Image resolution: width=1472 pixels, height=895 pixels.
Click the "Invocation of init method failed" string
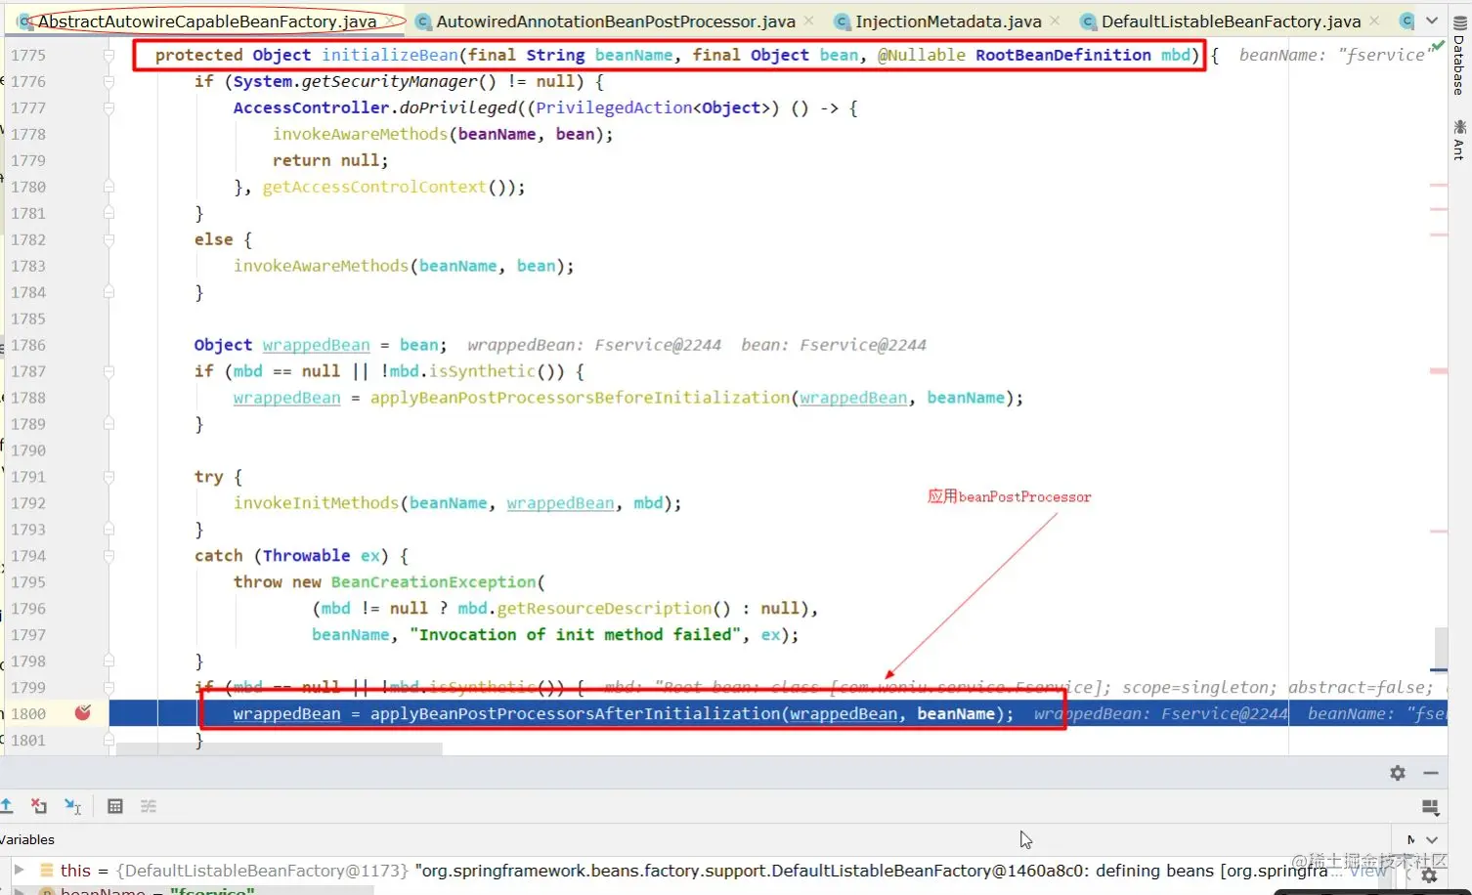tap(575, 635)
